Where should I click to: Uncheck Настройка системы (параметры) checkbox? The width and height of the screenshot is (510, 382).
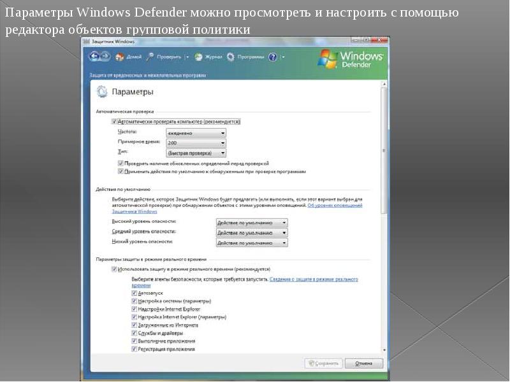134,301
